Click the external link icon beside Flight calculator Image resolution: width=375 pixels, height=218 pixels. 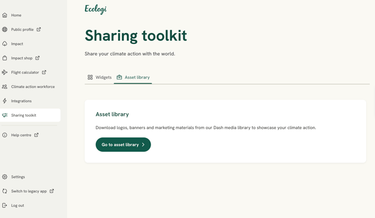[x=44, y=72]
